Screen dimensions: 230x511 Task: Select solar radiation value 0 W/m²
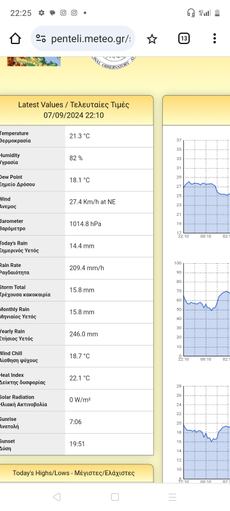pos(80,400)
